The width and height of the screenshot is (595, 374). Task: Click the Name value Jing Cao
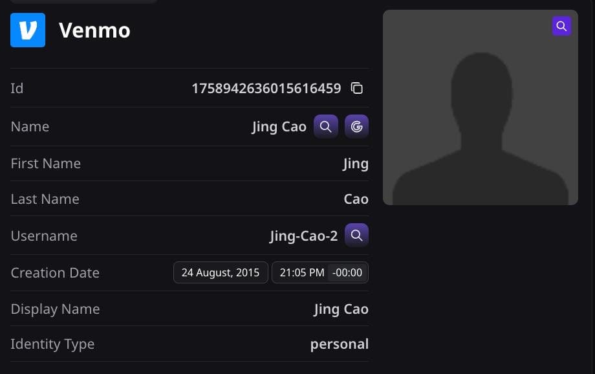(279, 127)
